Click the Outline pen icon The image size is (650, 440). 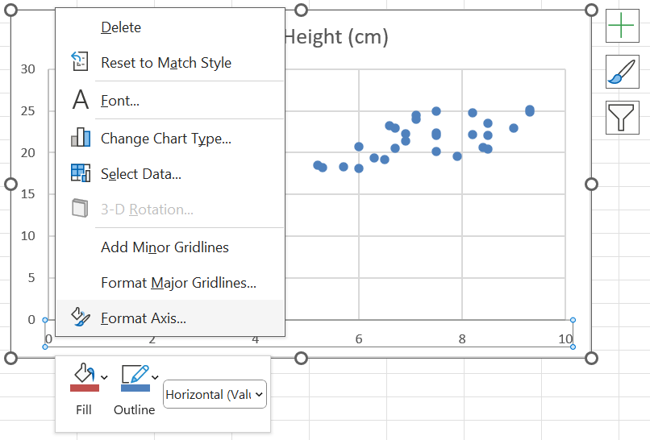coord(133,373)
